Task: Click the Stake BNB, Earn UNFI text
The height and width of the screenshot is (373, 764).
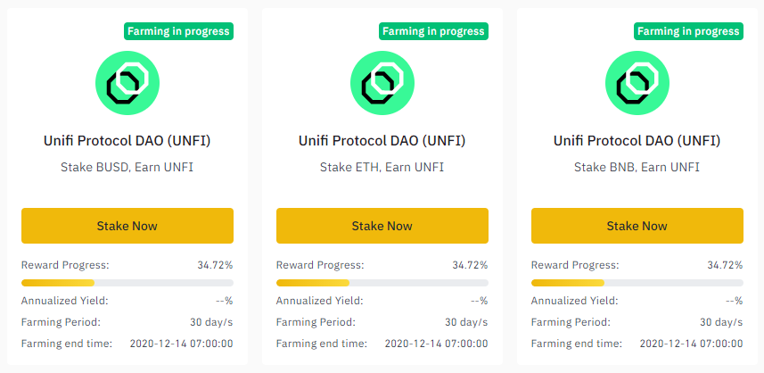Action: coord(637,167)
